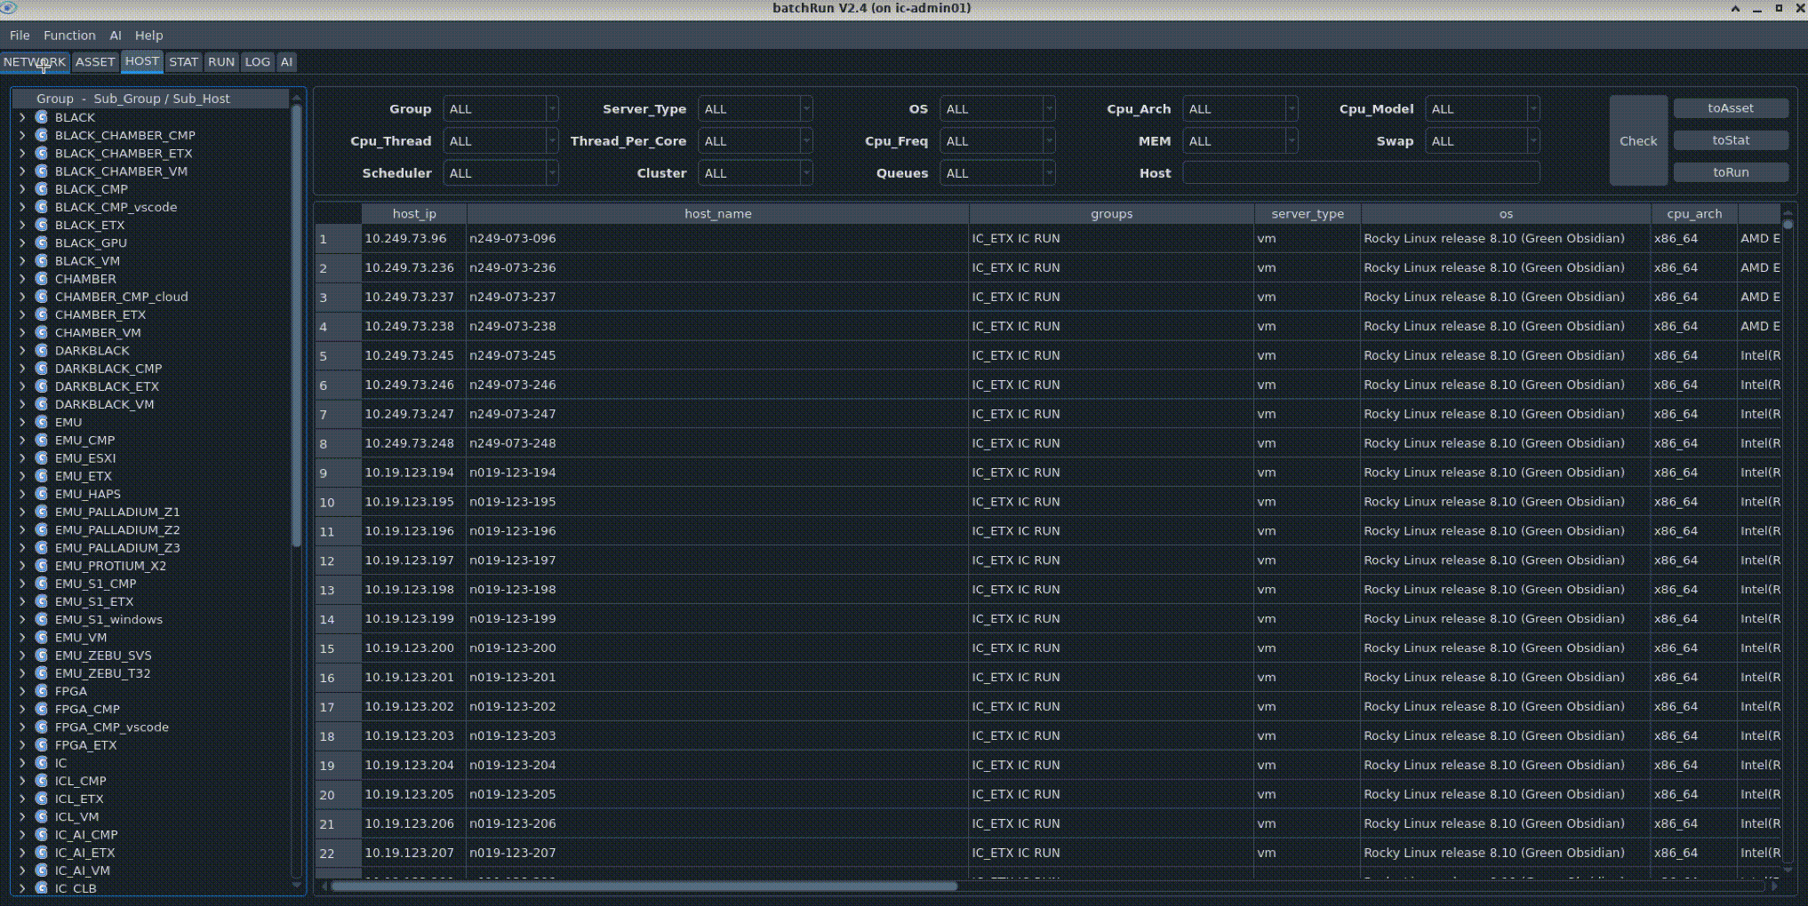The height and width of the screenshot is (906, 1808).
Task: Click the toStat button
Action: click(x=1731, y=140)
